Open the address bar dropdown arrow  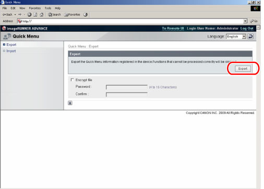245,21
